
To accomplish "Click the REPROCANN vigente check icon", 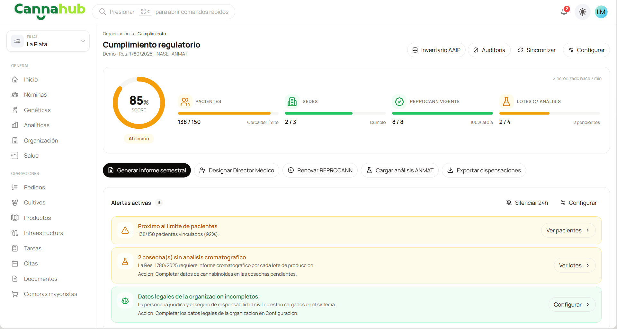I will click(399, 102).
